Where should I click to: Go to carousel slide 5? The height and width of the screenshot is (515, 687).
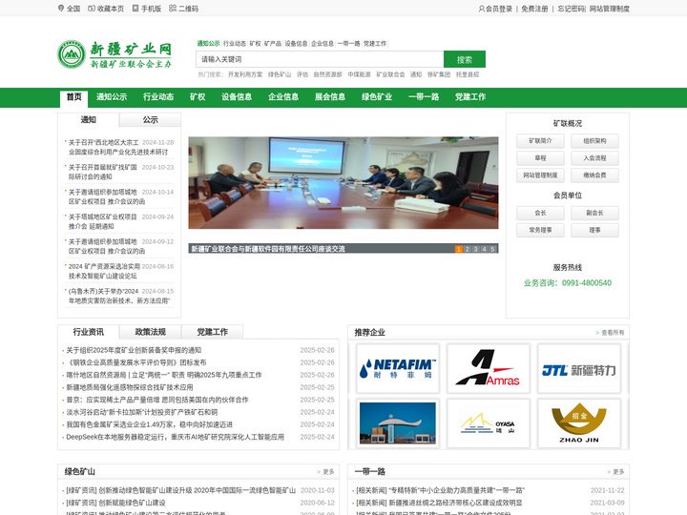coord(492,249)
